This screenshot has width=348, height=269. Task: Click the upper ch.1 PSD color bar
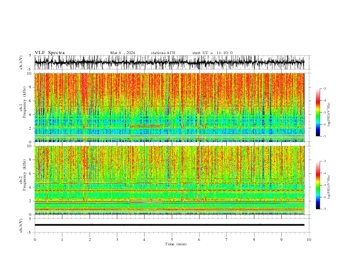point(318,113)
